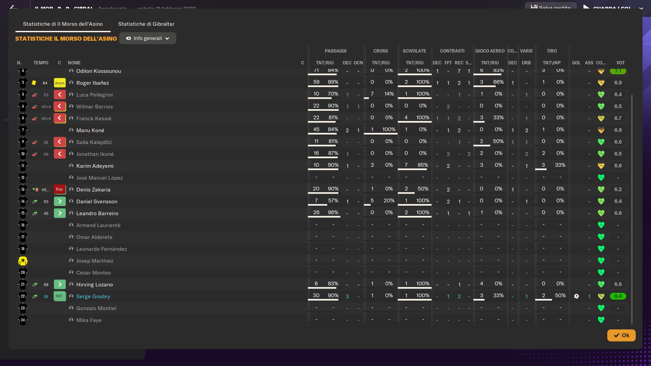
Task: Click the Esp red card badge for Denis Zakaria
Action: tap(60, 189)
